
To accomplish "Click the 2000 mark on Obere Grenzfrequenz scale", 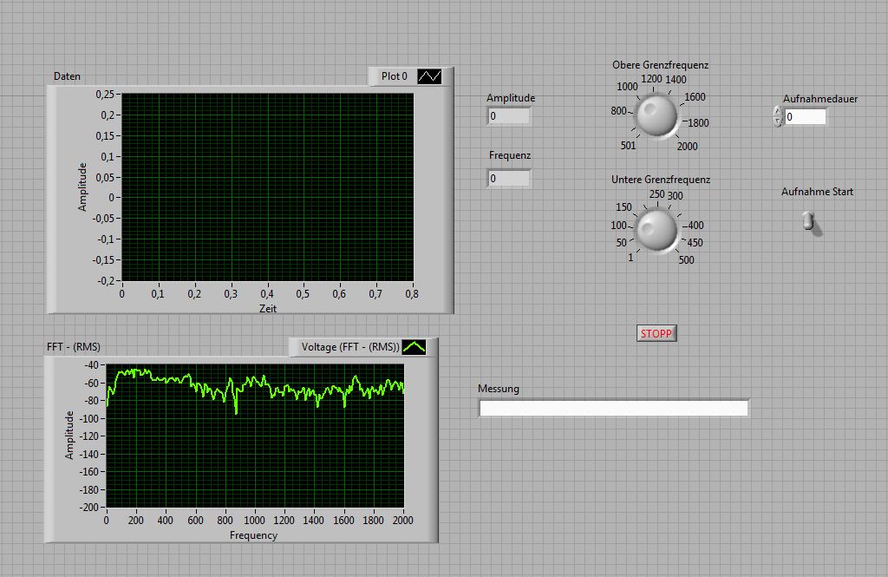I will (687, 146).
